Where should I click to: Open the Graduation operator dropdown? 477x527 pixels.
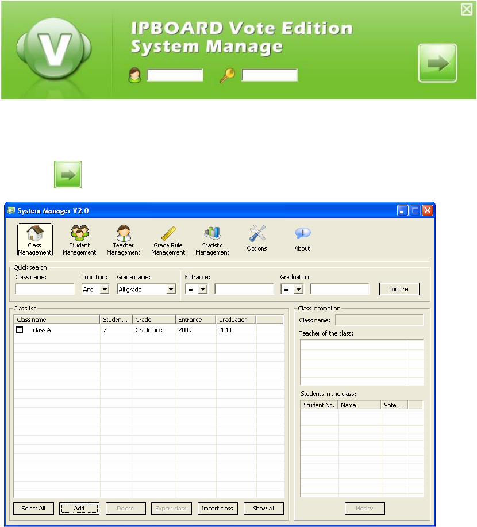pyautogui.click(x=298, y=289)
